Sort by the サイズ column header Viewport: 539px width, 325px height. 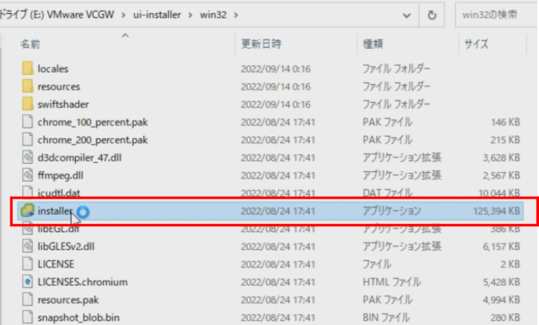pyautogui.click(x=476, y=44)
